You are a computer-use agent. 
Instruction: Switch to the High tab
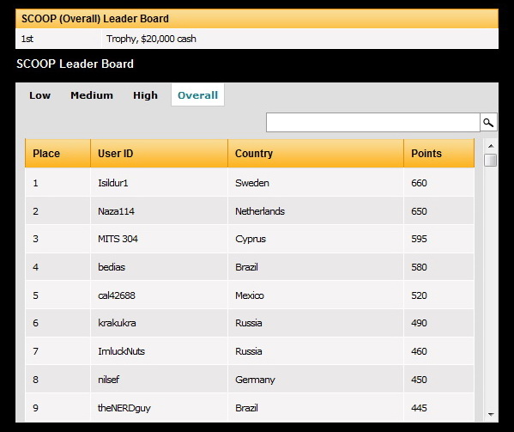145,95
